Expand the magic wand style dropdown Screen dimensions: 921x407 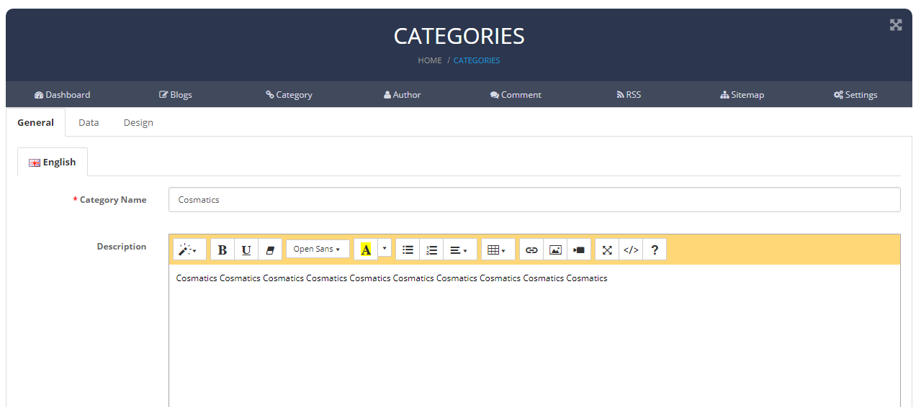(x=189, y=250)
